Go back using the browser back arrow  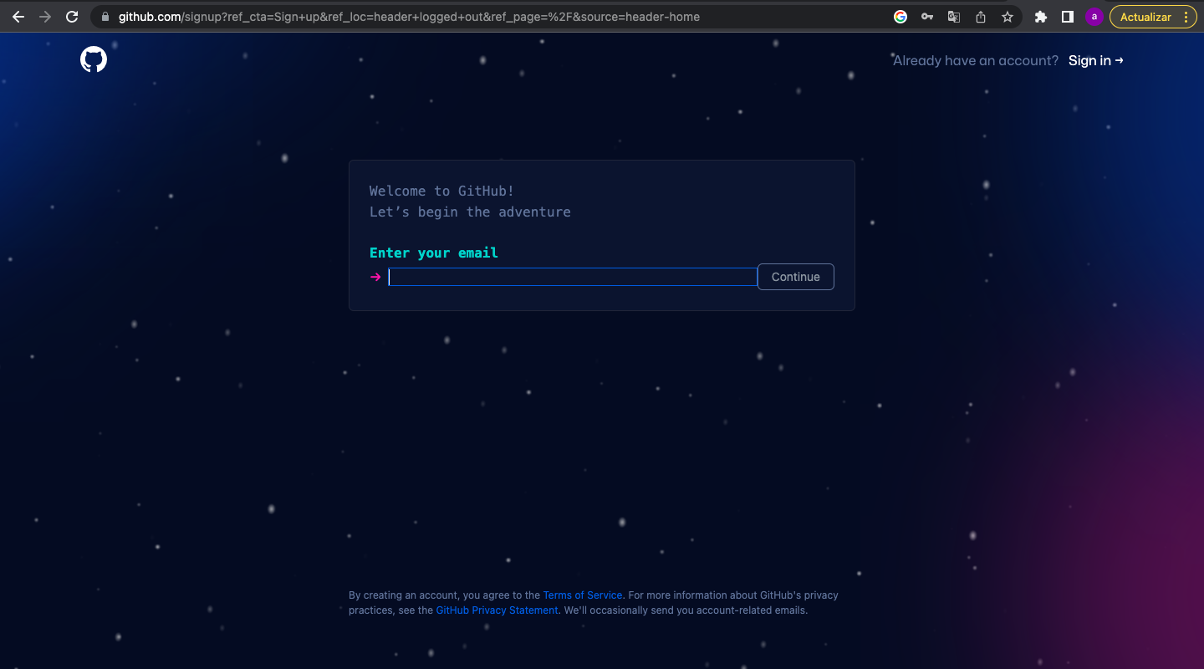click(x=18, y=17)
